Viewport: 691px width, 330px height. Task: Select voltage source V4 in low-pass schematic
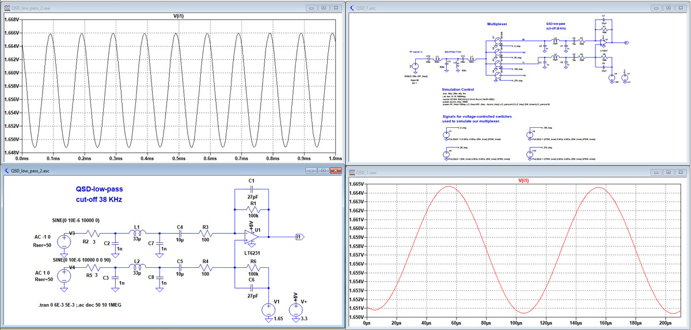click(x=64, y=275)
